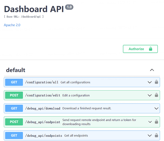Click the green lock inside Authorize button
Viewport: 164px width, 141px height.
pyautogui.click(x=150, y=49)
